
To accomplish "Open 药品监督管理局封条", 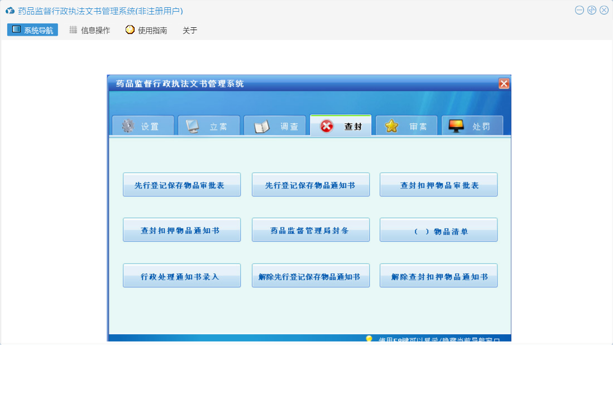I will click(311, 230).
